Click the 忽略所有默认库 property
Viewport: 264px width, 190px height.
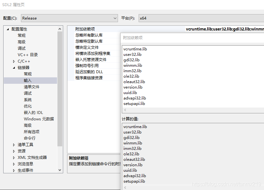pyautogui.click(x=89, y=35)
